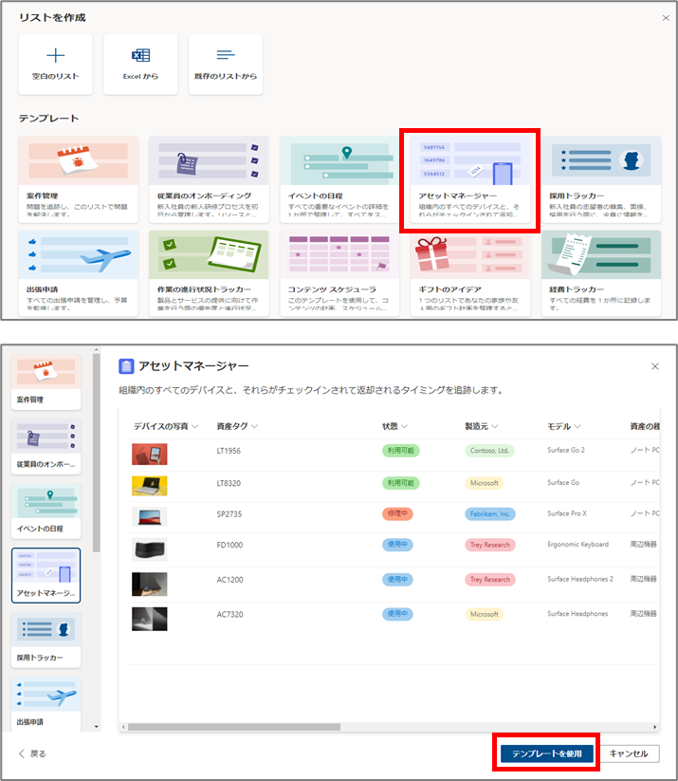678x781 pixels.
Task: Open the コンテンツ スケジューラ template card
Action: tap(339, 273)
